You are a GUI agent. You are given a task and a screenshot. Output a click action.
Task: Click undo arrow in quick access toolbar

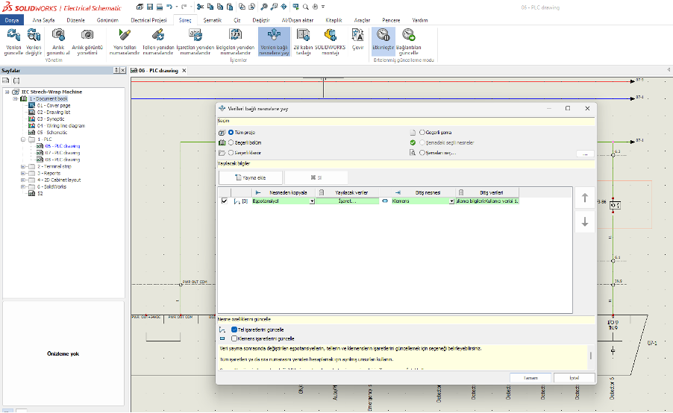(169, 7)
